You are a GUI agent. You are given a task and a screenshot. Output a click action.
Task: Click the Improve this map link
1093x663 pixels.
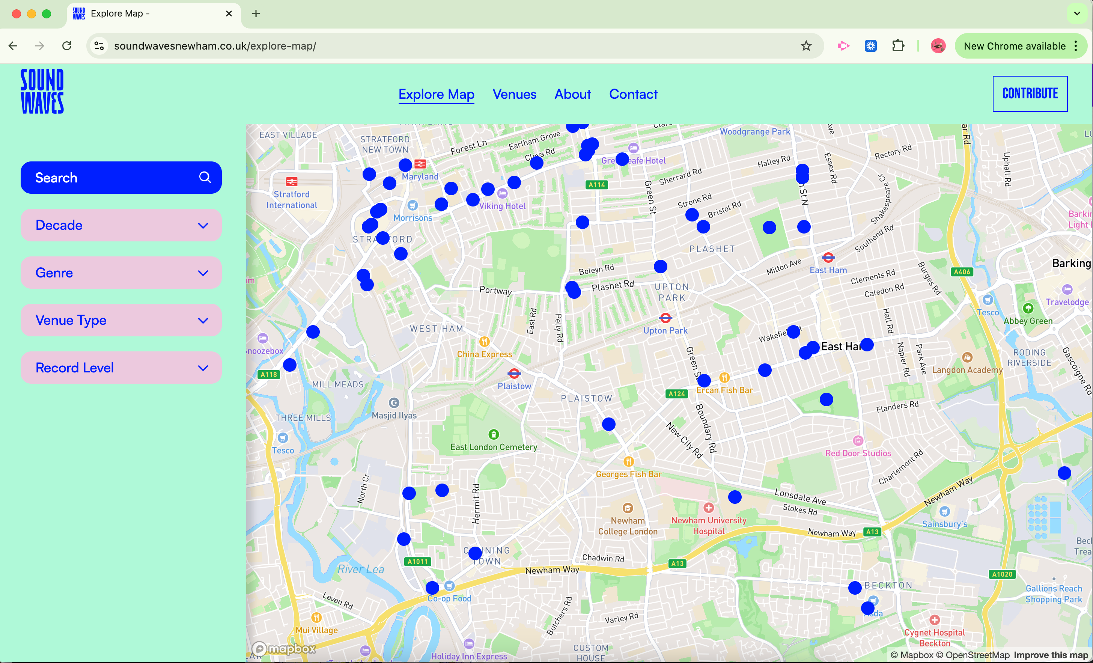tap(1051, 655)
